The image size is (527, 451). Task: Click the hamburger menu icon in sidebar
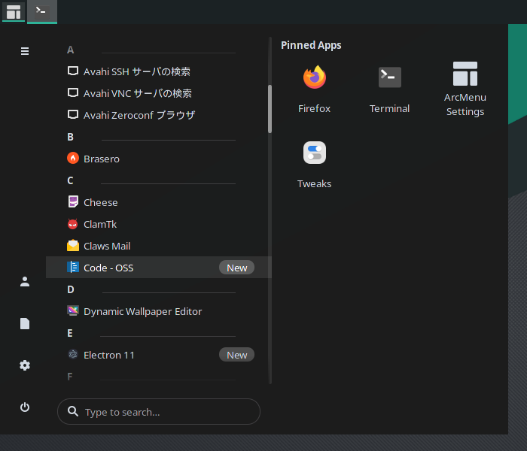pyautogui.click(x=25, y=51)
